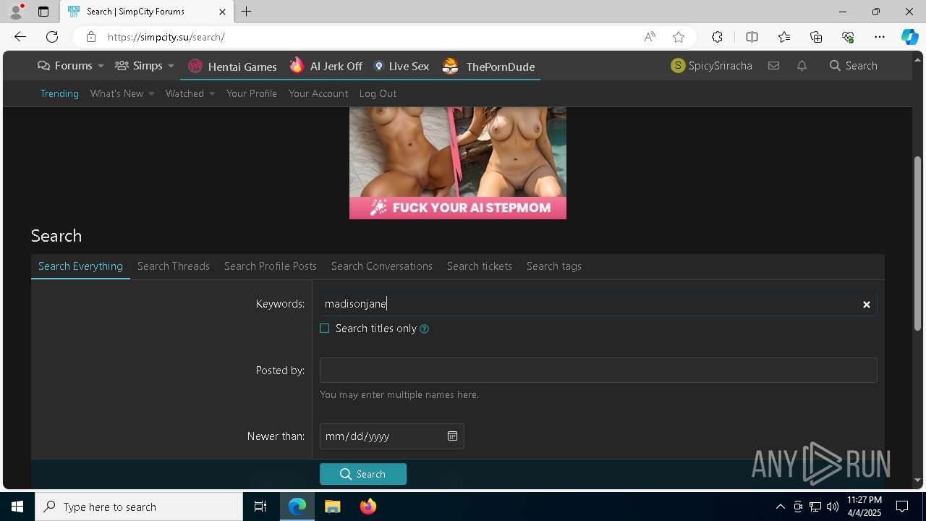Clear keywords with the X icon

866,305
